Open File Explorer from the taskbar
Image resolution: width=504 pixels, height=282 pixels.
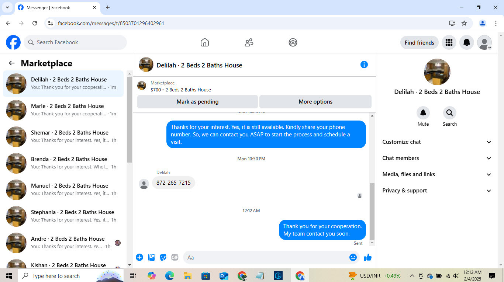coord(187,276)
